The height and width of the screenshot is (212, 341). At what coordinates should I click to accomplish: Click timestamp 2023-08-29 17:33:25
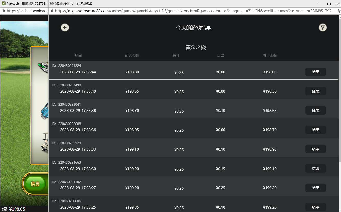point(78,207)
